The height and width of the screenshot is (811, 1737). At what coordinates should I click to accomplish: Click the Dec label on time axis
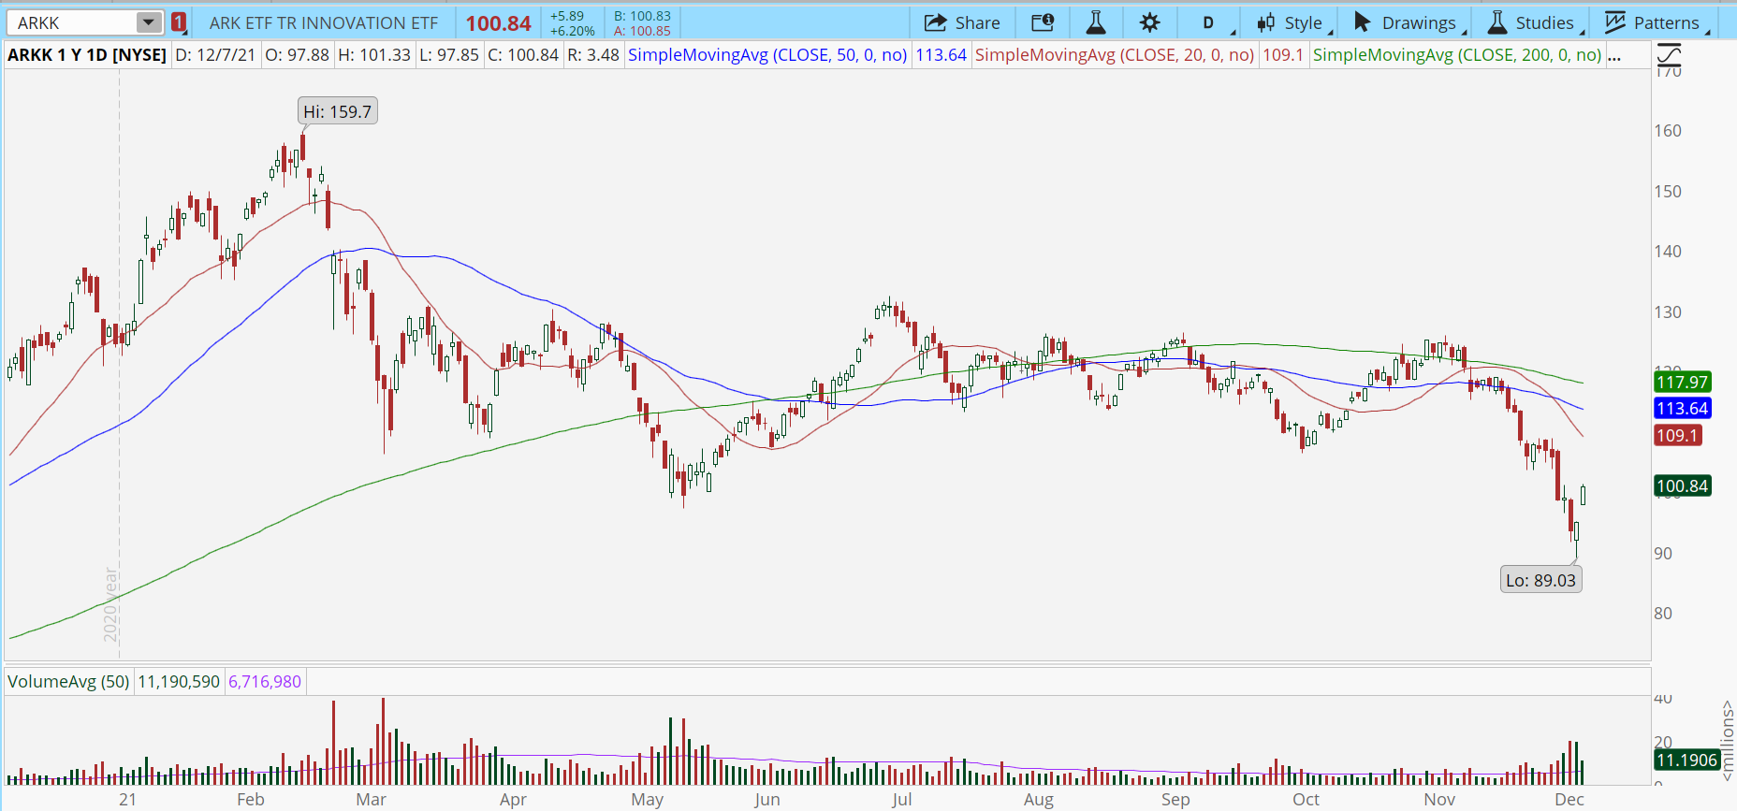tap(1569, 800)
